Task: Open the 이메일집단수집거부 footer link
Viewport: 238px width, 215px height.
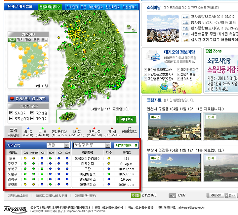Action: coord(86,196)
